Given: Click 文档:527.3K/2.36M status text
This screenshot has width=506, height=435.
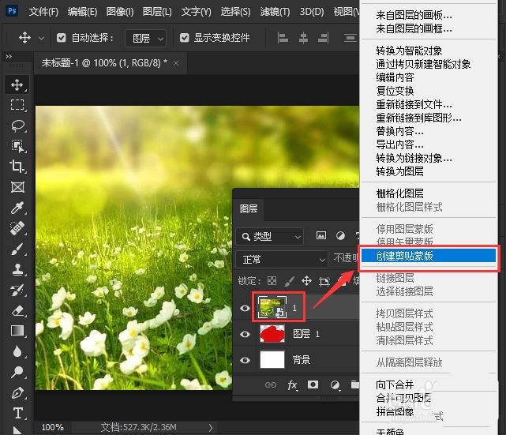Looking at the screenshot, I should click(138, 427).
